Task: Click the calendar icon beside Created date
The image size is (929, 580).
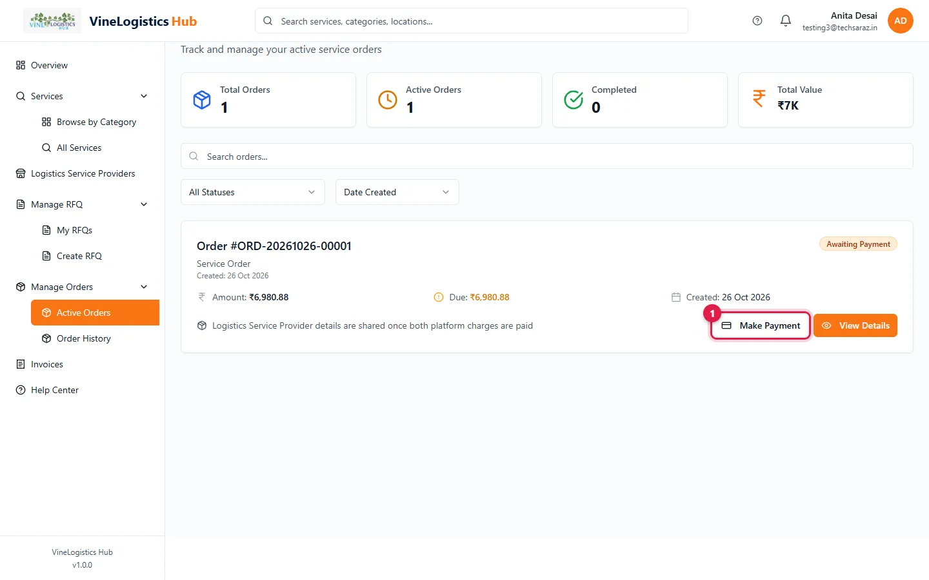Action: point(676,297)
